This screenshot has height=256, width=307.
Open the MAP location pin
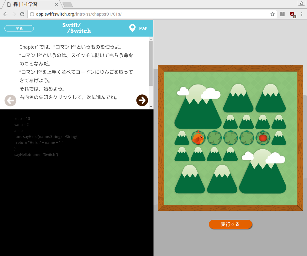click(132, 28)
